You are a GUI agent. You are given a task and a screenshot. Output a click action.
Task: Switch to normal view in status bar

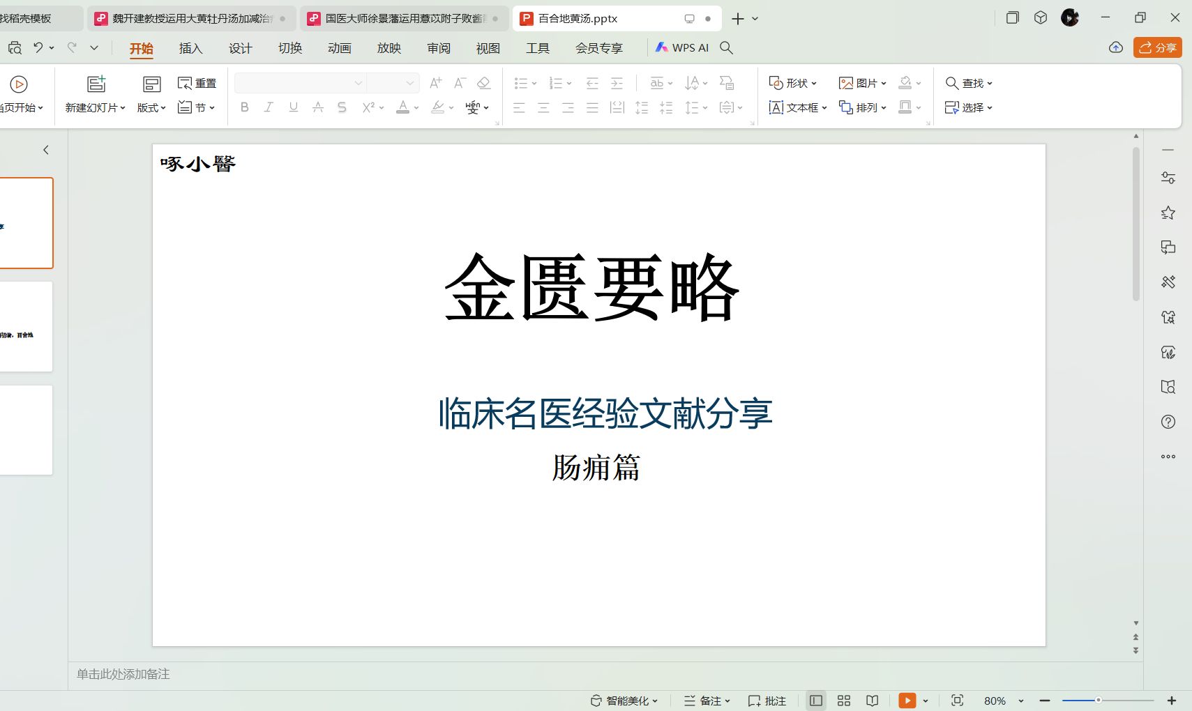point(816,701)
